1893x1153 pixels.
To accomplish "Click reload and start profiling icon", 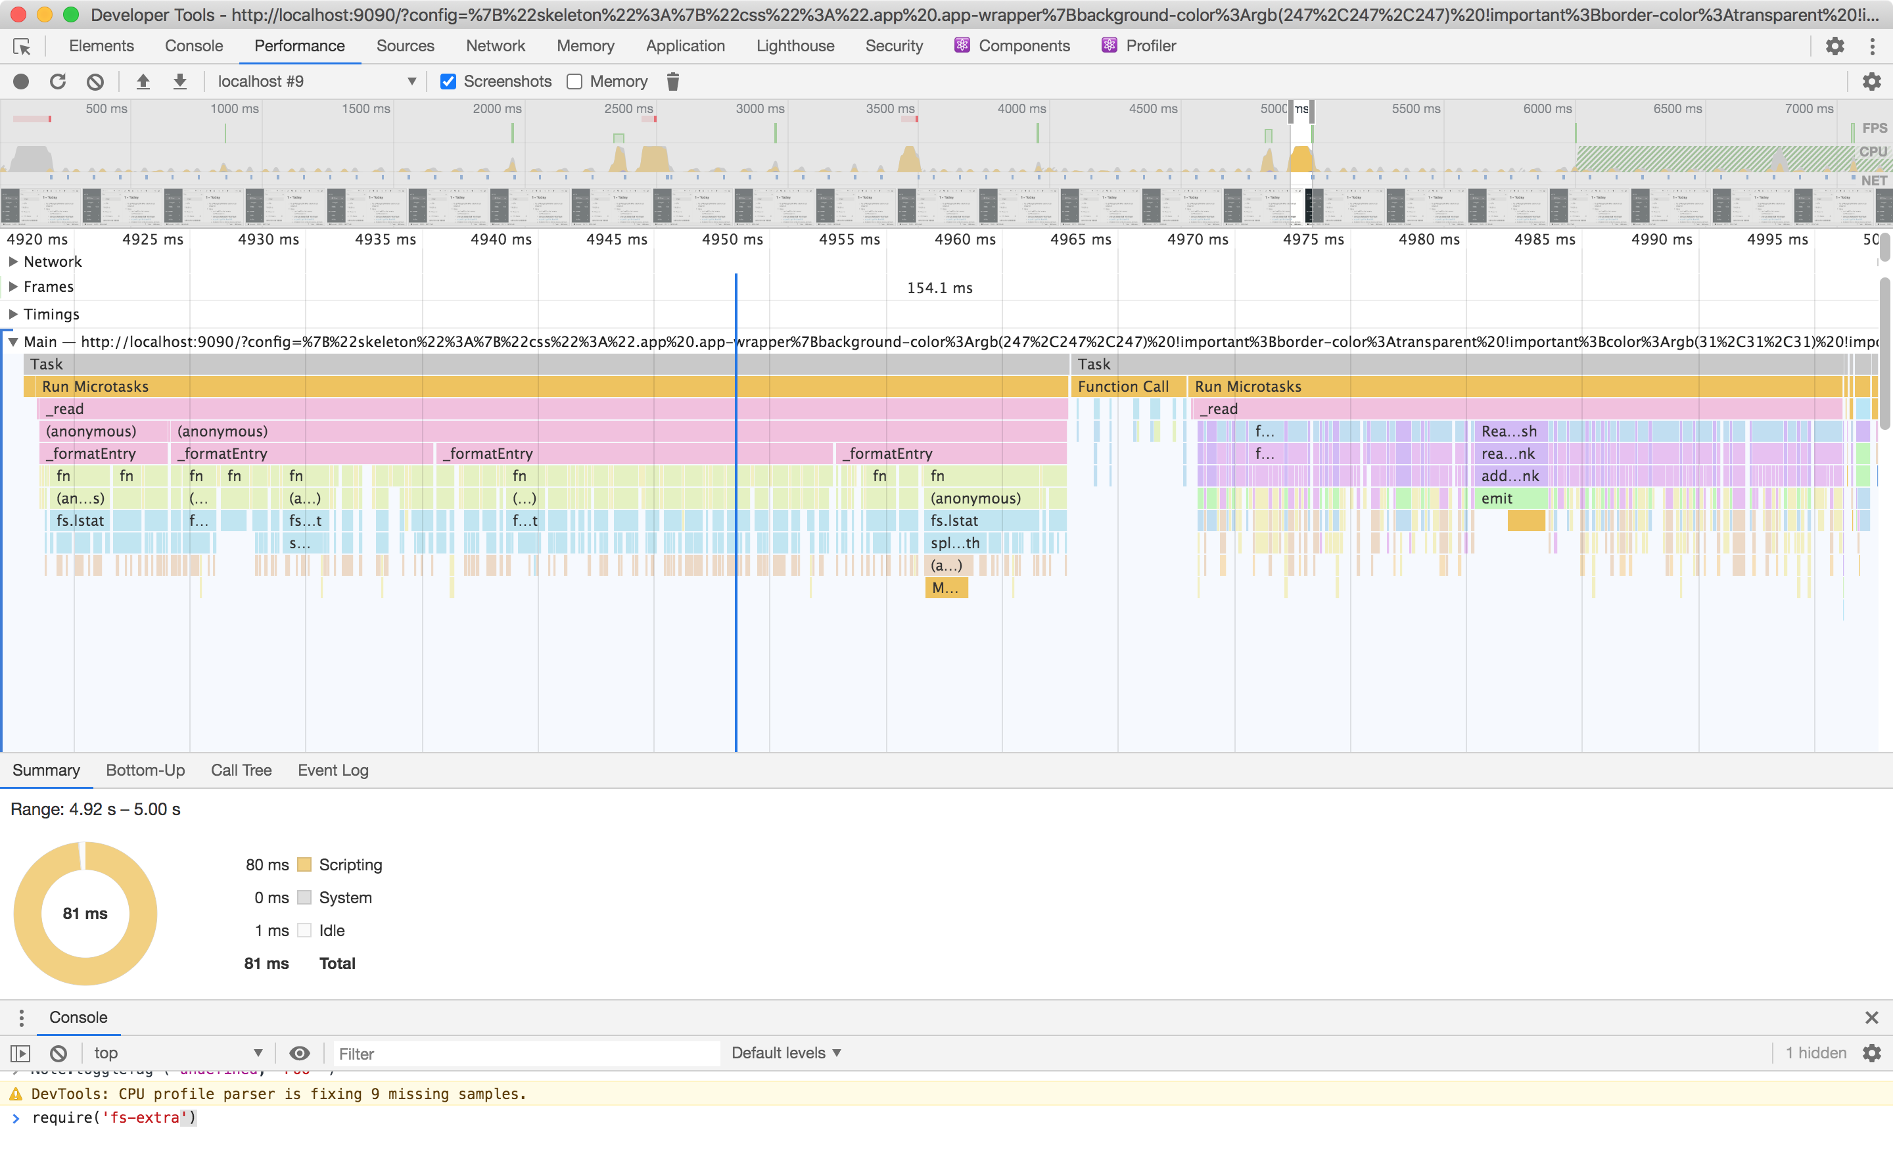I will (x=58, y=82).
